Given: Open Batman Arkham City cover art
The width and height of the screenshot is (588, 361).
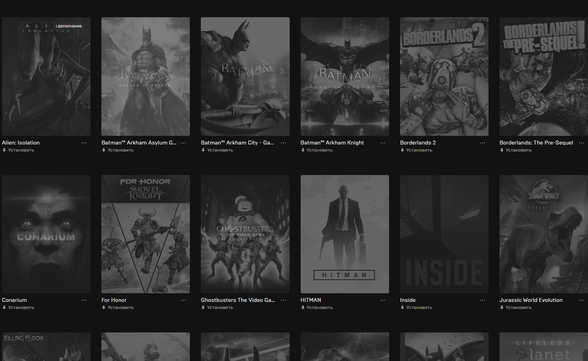Looking at the screenshot, I should [245, 76].
